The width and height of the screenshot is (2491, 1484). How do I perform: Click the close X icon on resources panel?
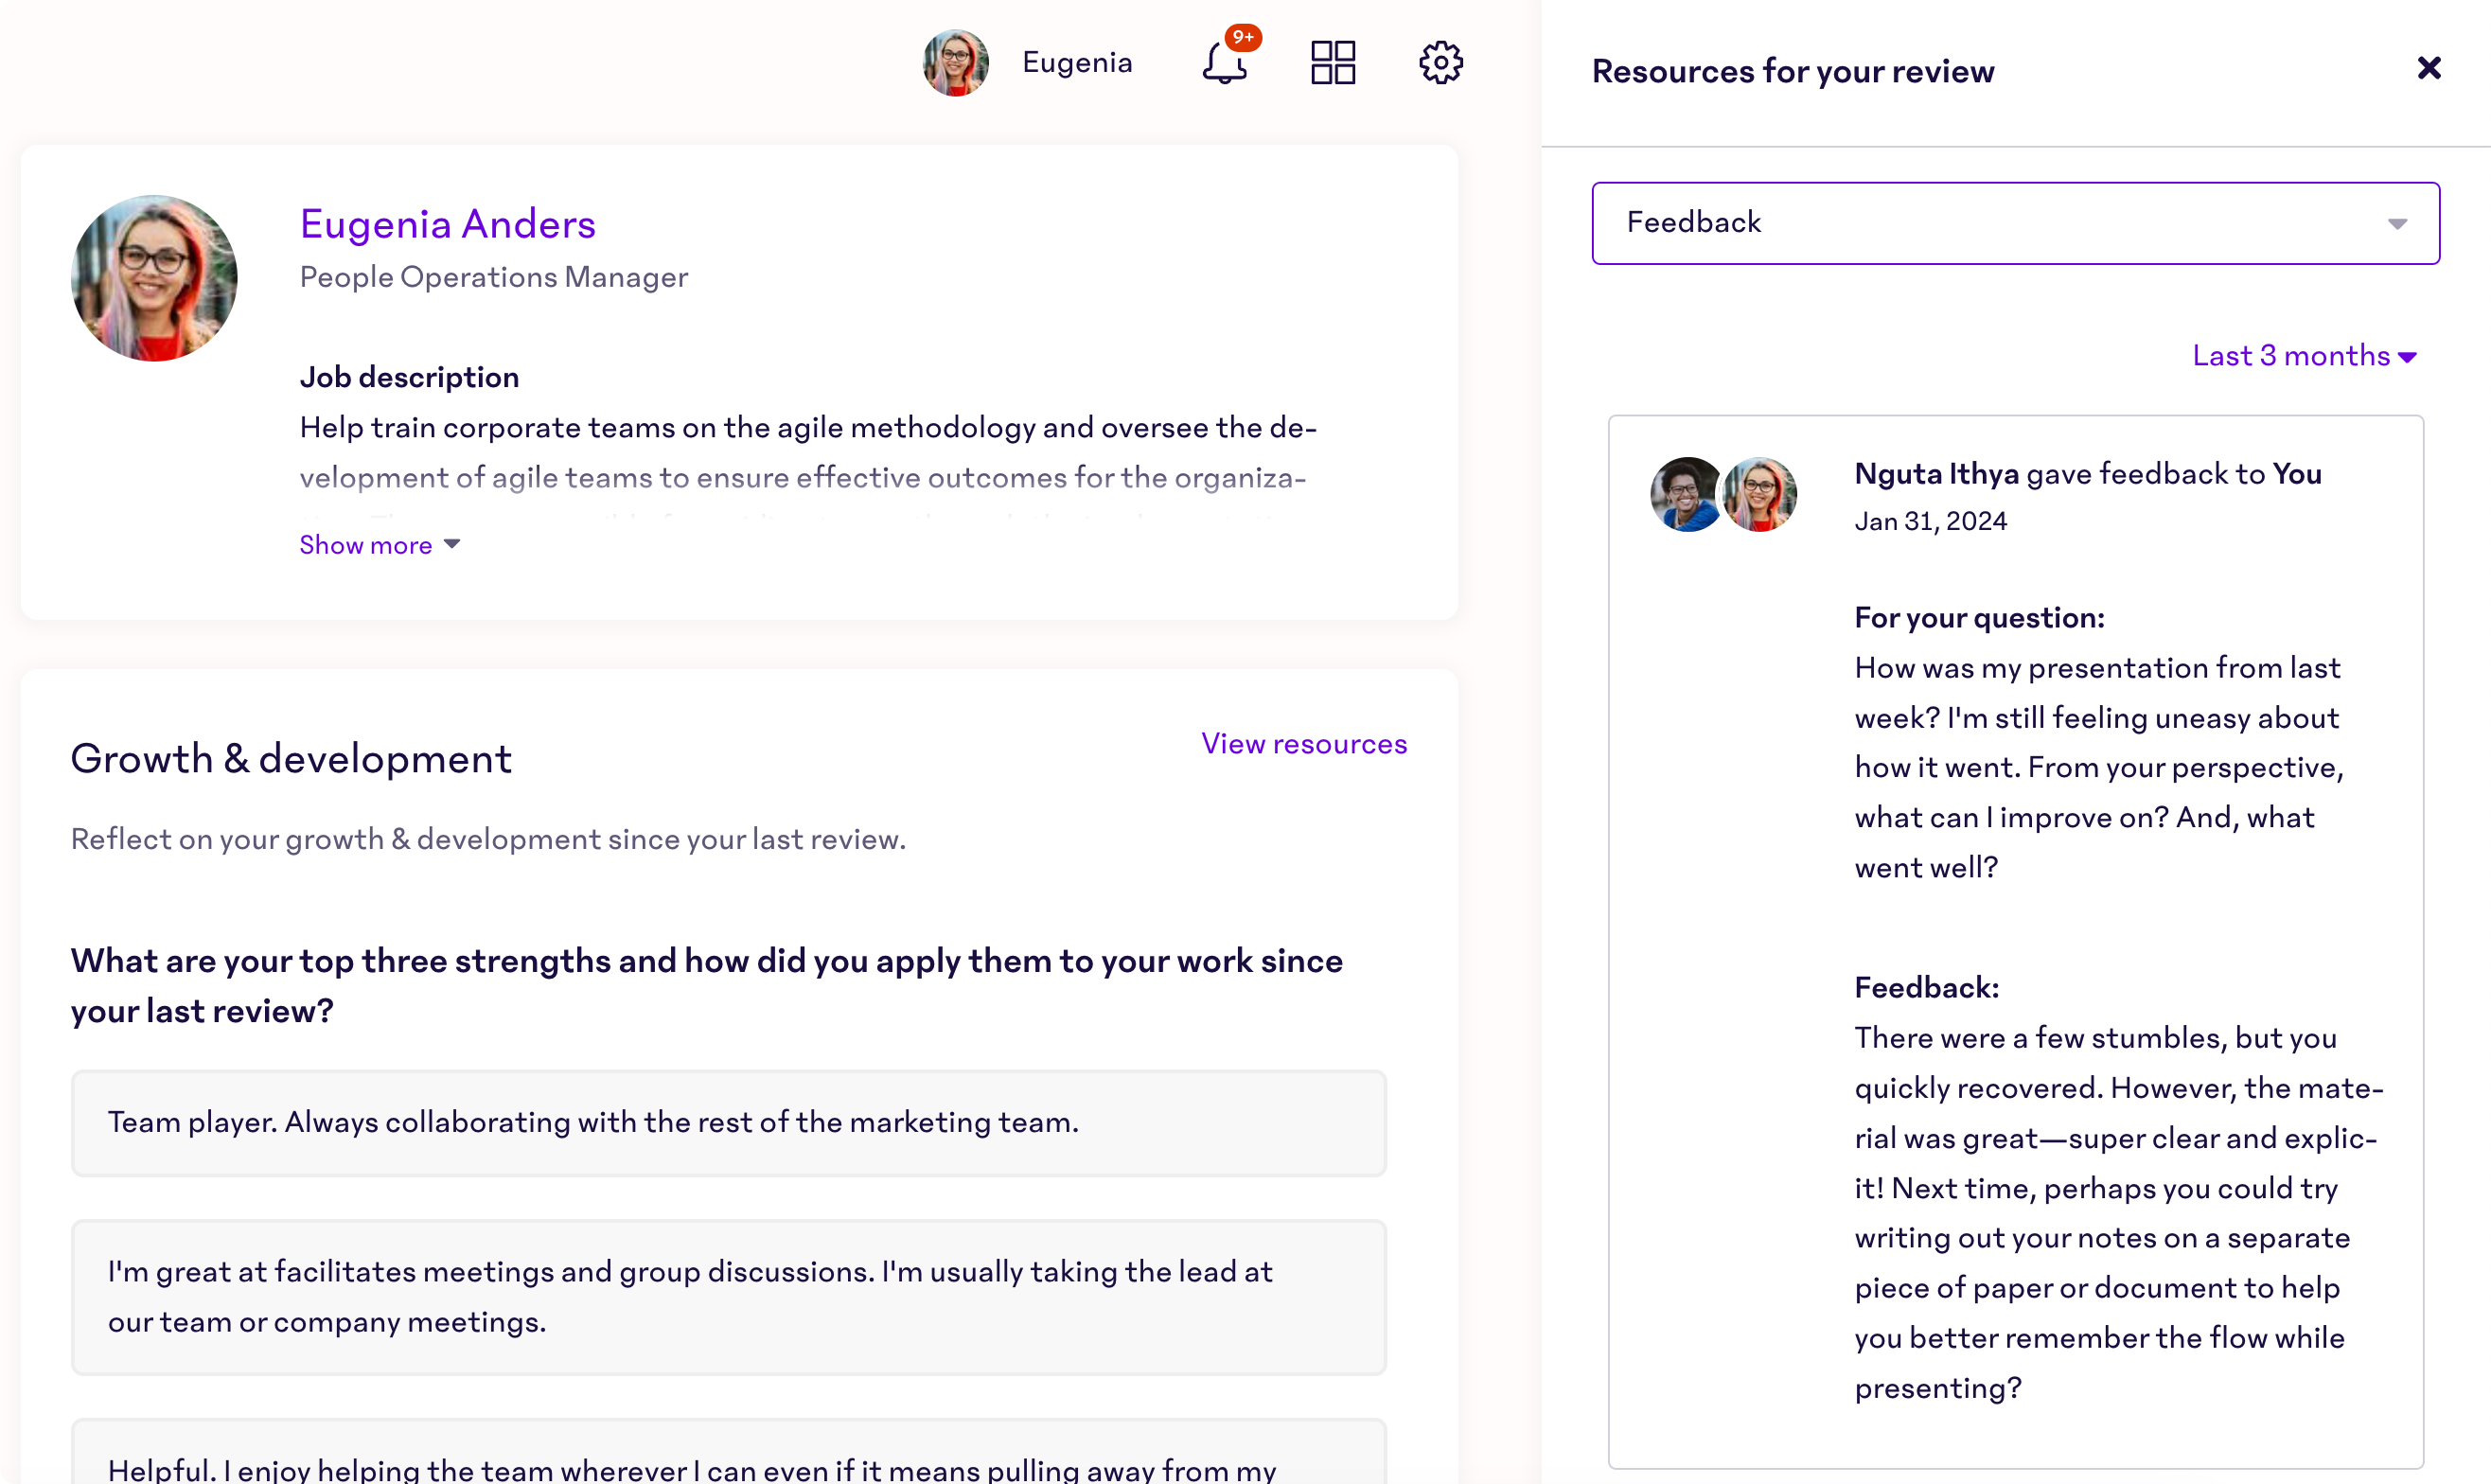pyautogui.click(x=2429, y=69)
